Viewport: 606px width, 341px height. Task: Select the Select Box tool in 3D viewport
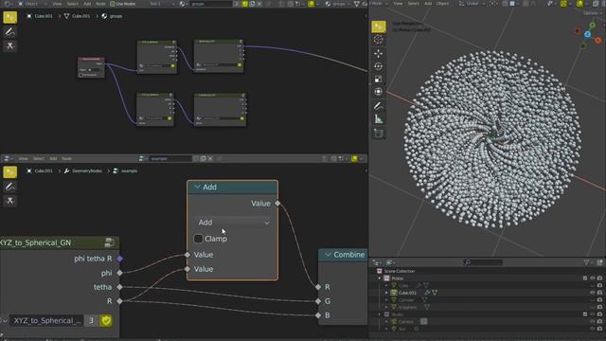click(x=379, y=27)
